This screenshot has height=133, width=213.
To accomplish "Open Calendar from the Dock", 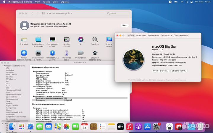I will (x=85, y=127).
